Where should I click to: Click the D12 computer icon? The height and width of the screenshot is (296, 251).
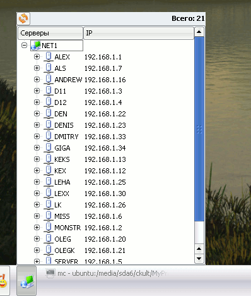point(49,102)
